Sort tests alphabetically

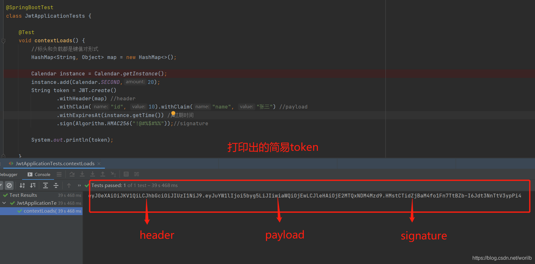coord(22,185)
